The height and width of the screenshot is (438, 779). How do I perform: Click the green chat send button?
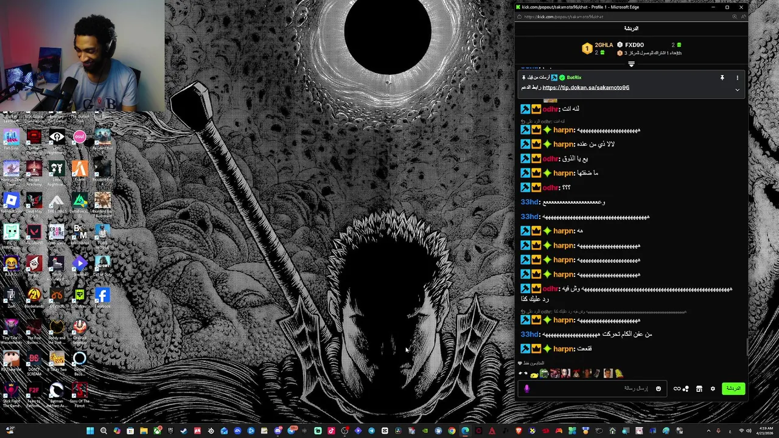point(733,388)
